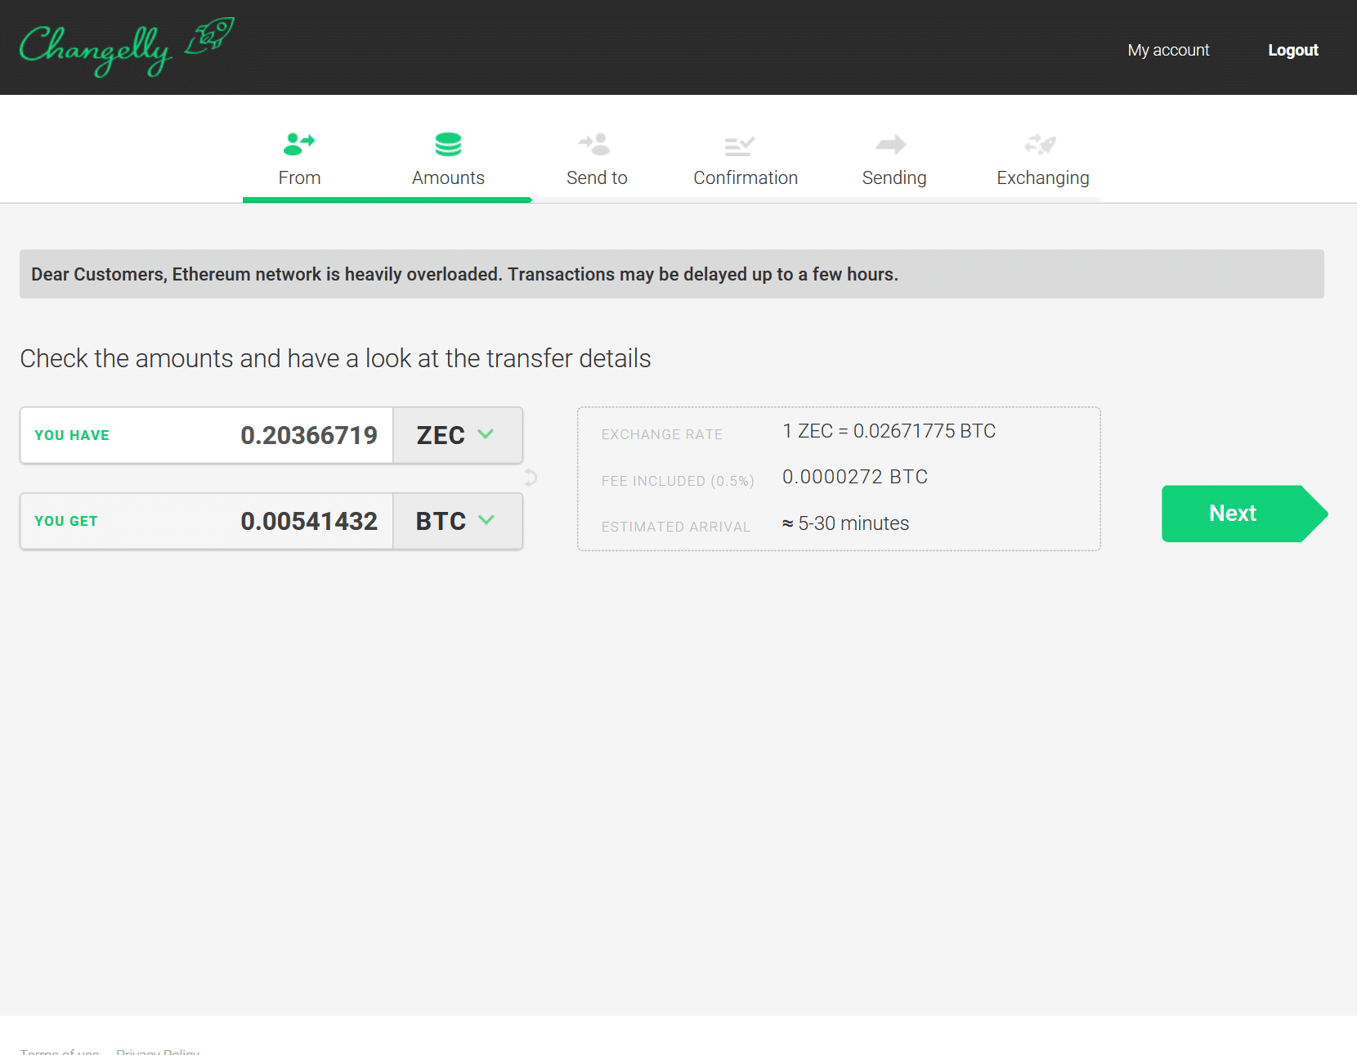This screenshot has width=1357, height=1055.
Task: Edit the You Have amount field
Action: [x=207, y=435]
